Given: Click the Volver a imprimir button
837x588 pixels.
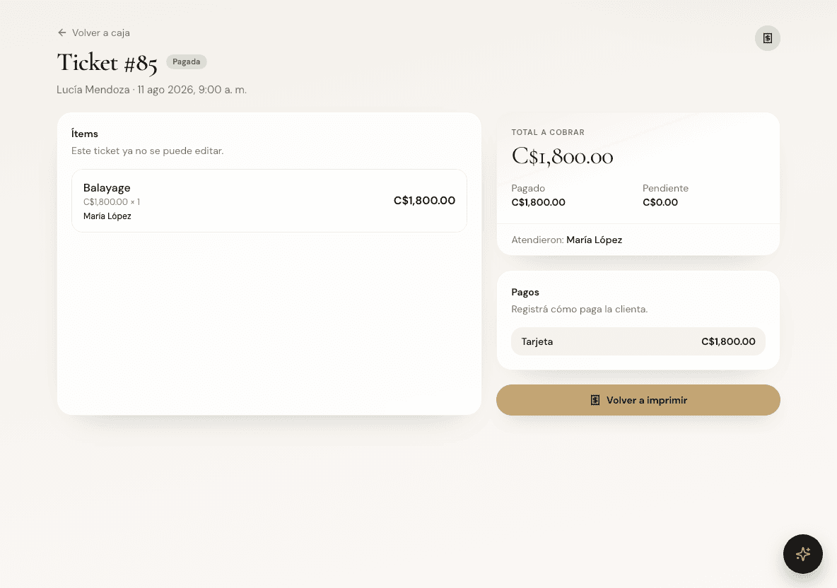Looking at the screenshot, I should click(x=638, y=400).
